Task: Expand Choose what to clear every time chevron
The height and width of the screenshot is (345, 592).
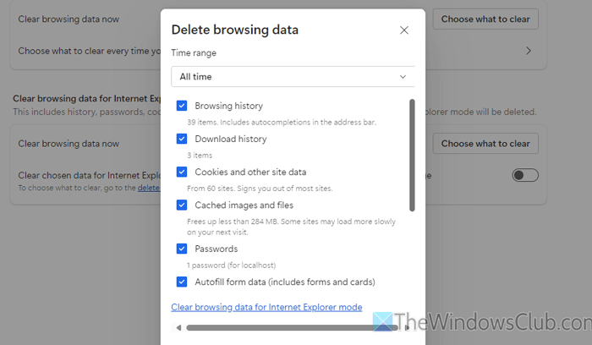Action: pyautogui.click(x=529, y=51)
